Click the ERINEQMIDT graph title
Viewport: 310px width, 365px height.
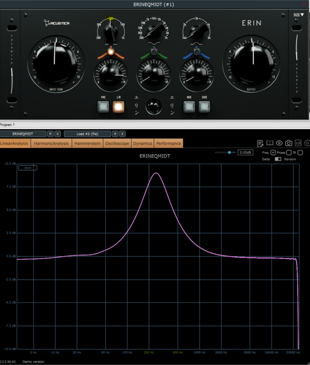(155, 156)
